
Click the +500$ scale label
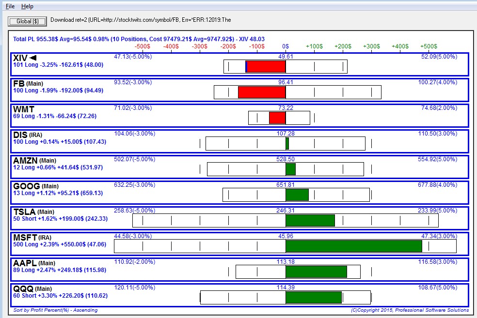(429, 46)
